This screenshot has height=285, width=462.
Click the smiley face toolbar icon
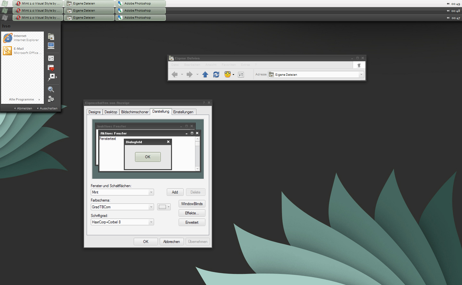click(x=227, y=74)
